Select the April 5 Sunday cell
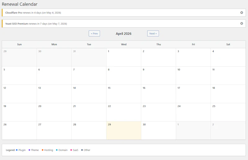248x160 pixels. pyautogui.click(x=19, y=76)
